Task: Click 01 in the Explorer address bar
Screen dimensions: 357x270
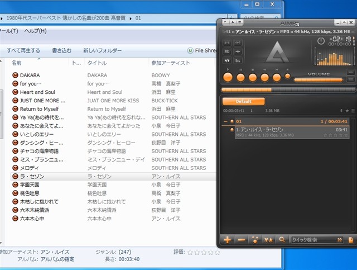Action: coord(138,18)
